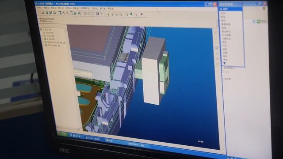283x159 pixels.
Task: Choose 分解状态 in the Menu Manager
Action: pos(226,38)
